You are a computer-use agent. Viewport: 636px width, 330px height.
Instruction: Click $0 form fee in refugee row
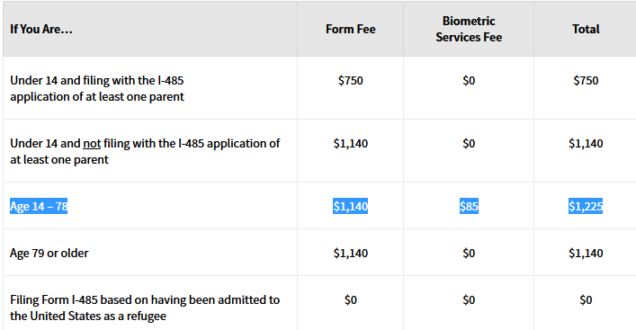[351, 300]
